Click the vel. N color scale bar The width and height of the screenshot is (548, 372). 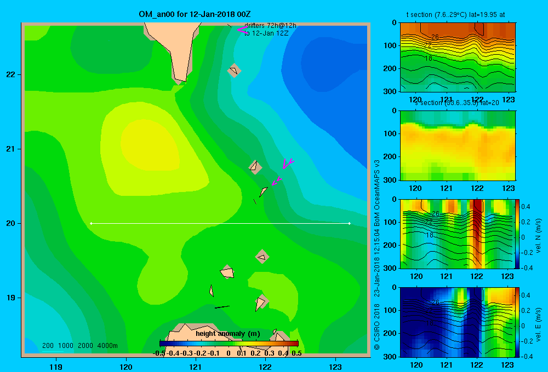(x=517, y=234)
